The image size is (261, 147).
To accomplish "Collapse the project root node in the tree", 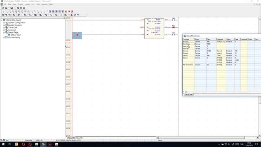I will click(2, 20).
